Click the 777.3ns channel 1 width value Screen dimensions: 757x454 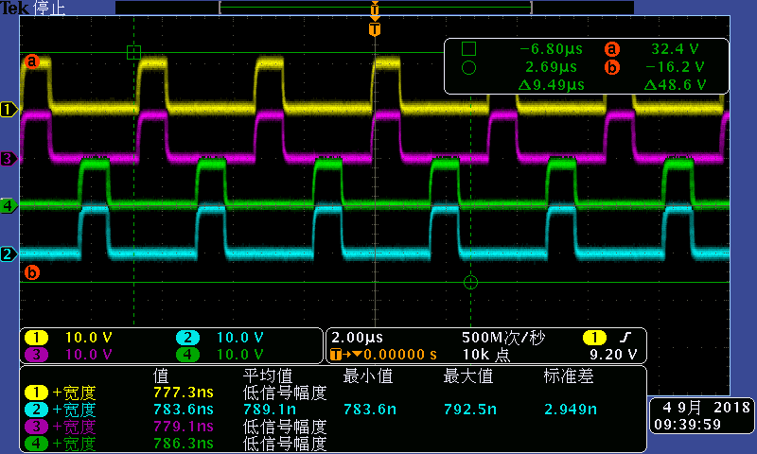pyautogui.click(x=184, y=393)
